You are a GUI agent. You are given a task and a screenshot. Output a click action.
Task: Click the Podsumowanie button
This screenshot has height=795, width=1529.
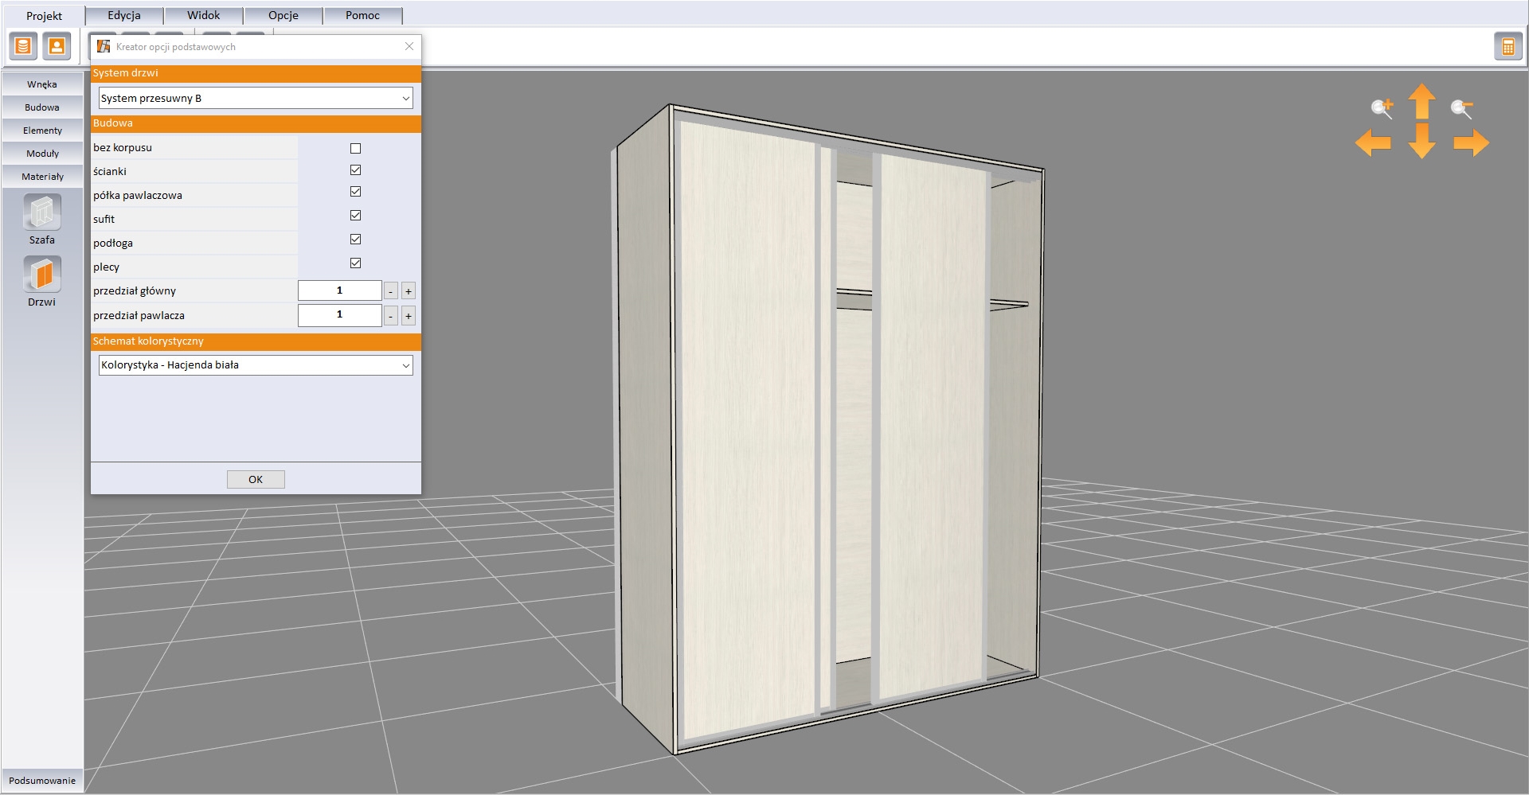(x=42, y=781)
